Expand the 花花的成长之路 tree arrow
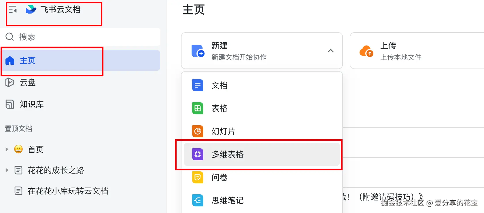Viewport: 484px width, 213px height. click(x=7, y=170)
